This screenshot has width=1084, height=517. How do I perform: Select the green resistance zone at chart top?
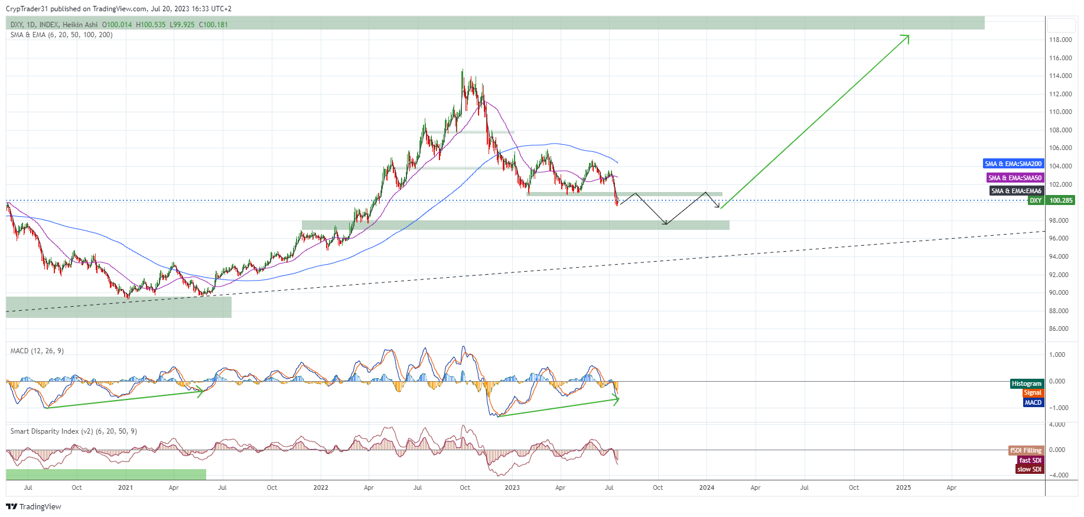coord(495,23)
